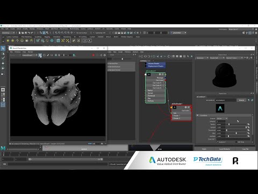Click the teal square Arnold shelf icon
Viewport: 258px width, 194px height.
(x=58, y=41)
